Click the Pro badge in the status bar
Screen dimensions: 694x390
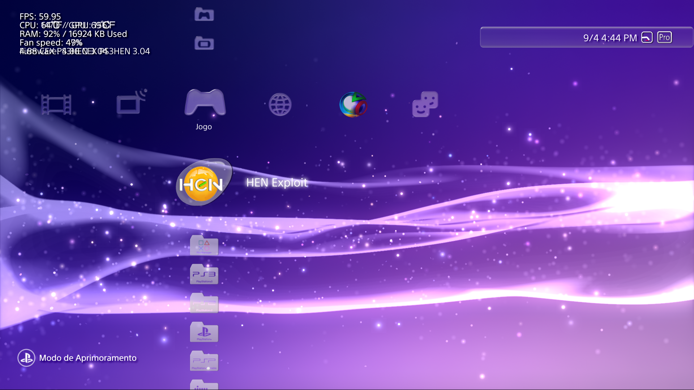point(664,37)
